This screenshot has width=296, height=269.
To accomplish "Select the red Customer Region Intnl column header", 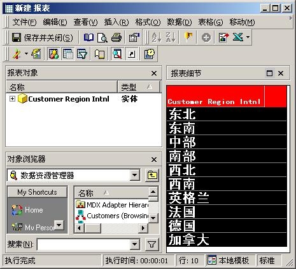I will (x=215, y=96).
